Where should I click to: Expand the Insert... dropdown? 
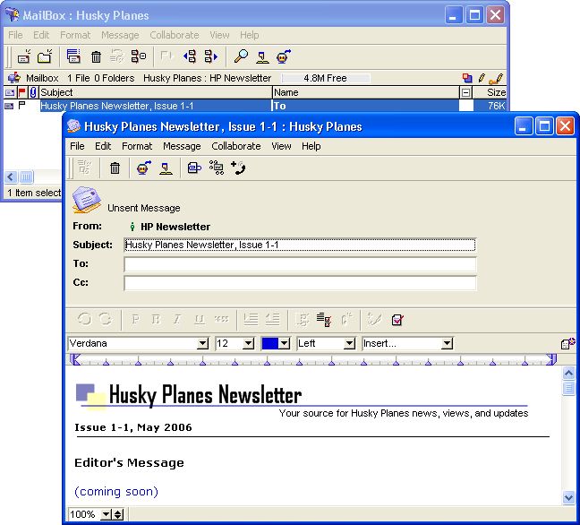[x=446, y=343]
